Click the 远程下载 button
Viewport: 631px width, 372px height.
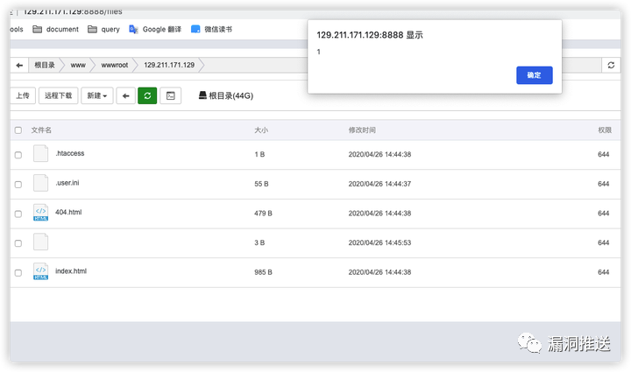click(58, 95)
